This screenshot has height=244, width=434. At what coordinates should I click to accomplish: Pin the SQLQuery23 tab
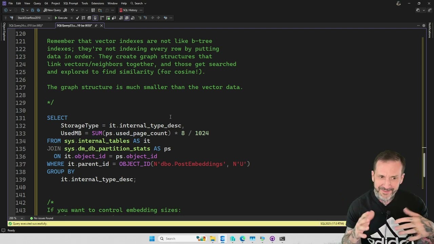[x=96, y=25]
